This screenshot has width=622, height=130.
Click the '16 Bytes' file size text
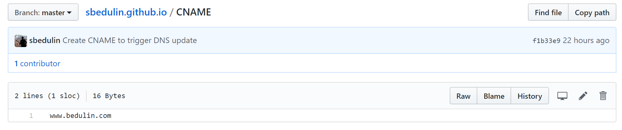tap(109, 96)
